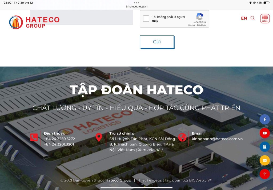Open the red MENU icon button
273x190 pixels.
click(x=265, y=19)
